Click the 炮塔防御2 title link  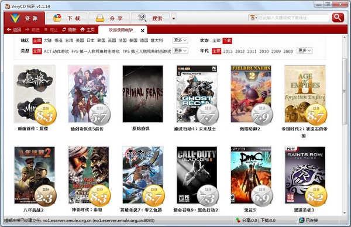tap(250, 129)
